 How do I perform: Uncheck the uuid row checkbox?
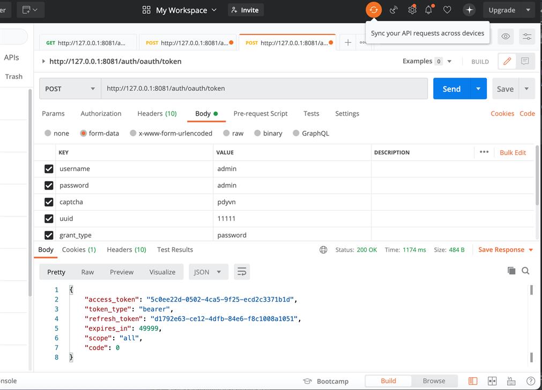pyautogui.click(x=49, y=219)
